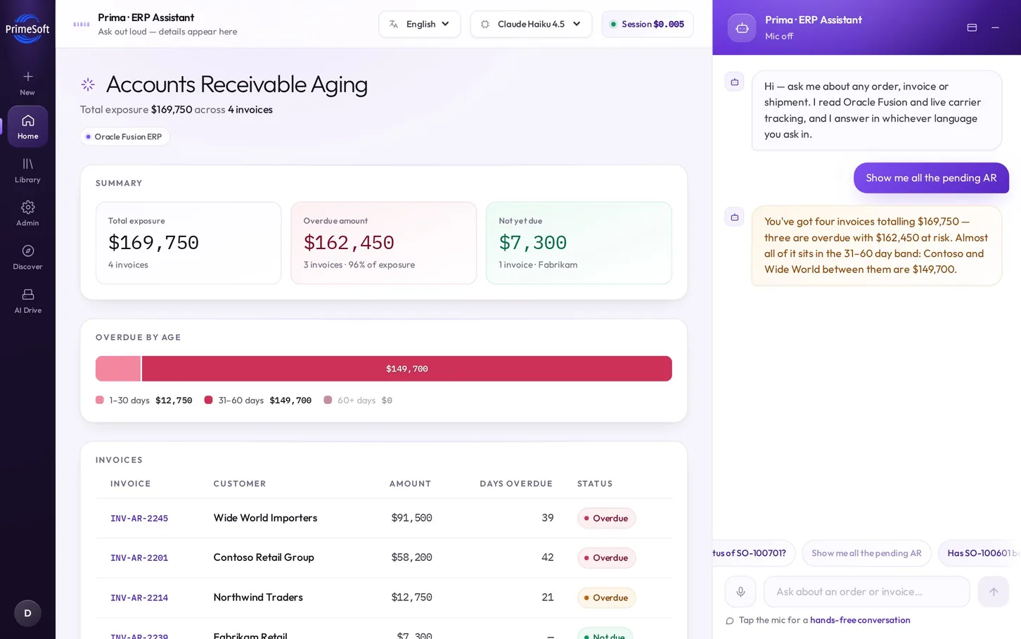Select the 'Has SO-100601' suggestion chip
The image size is (1021, 639).
tap(980, 553)
